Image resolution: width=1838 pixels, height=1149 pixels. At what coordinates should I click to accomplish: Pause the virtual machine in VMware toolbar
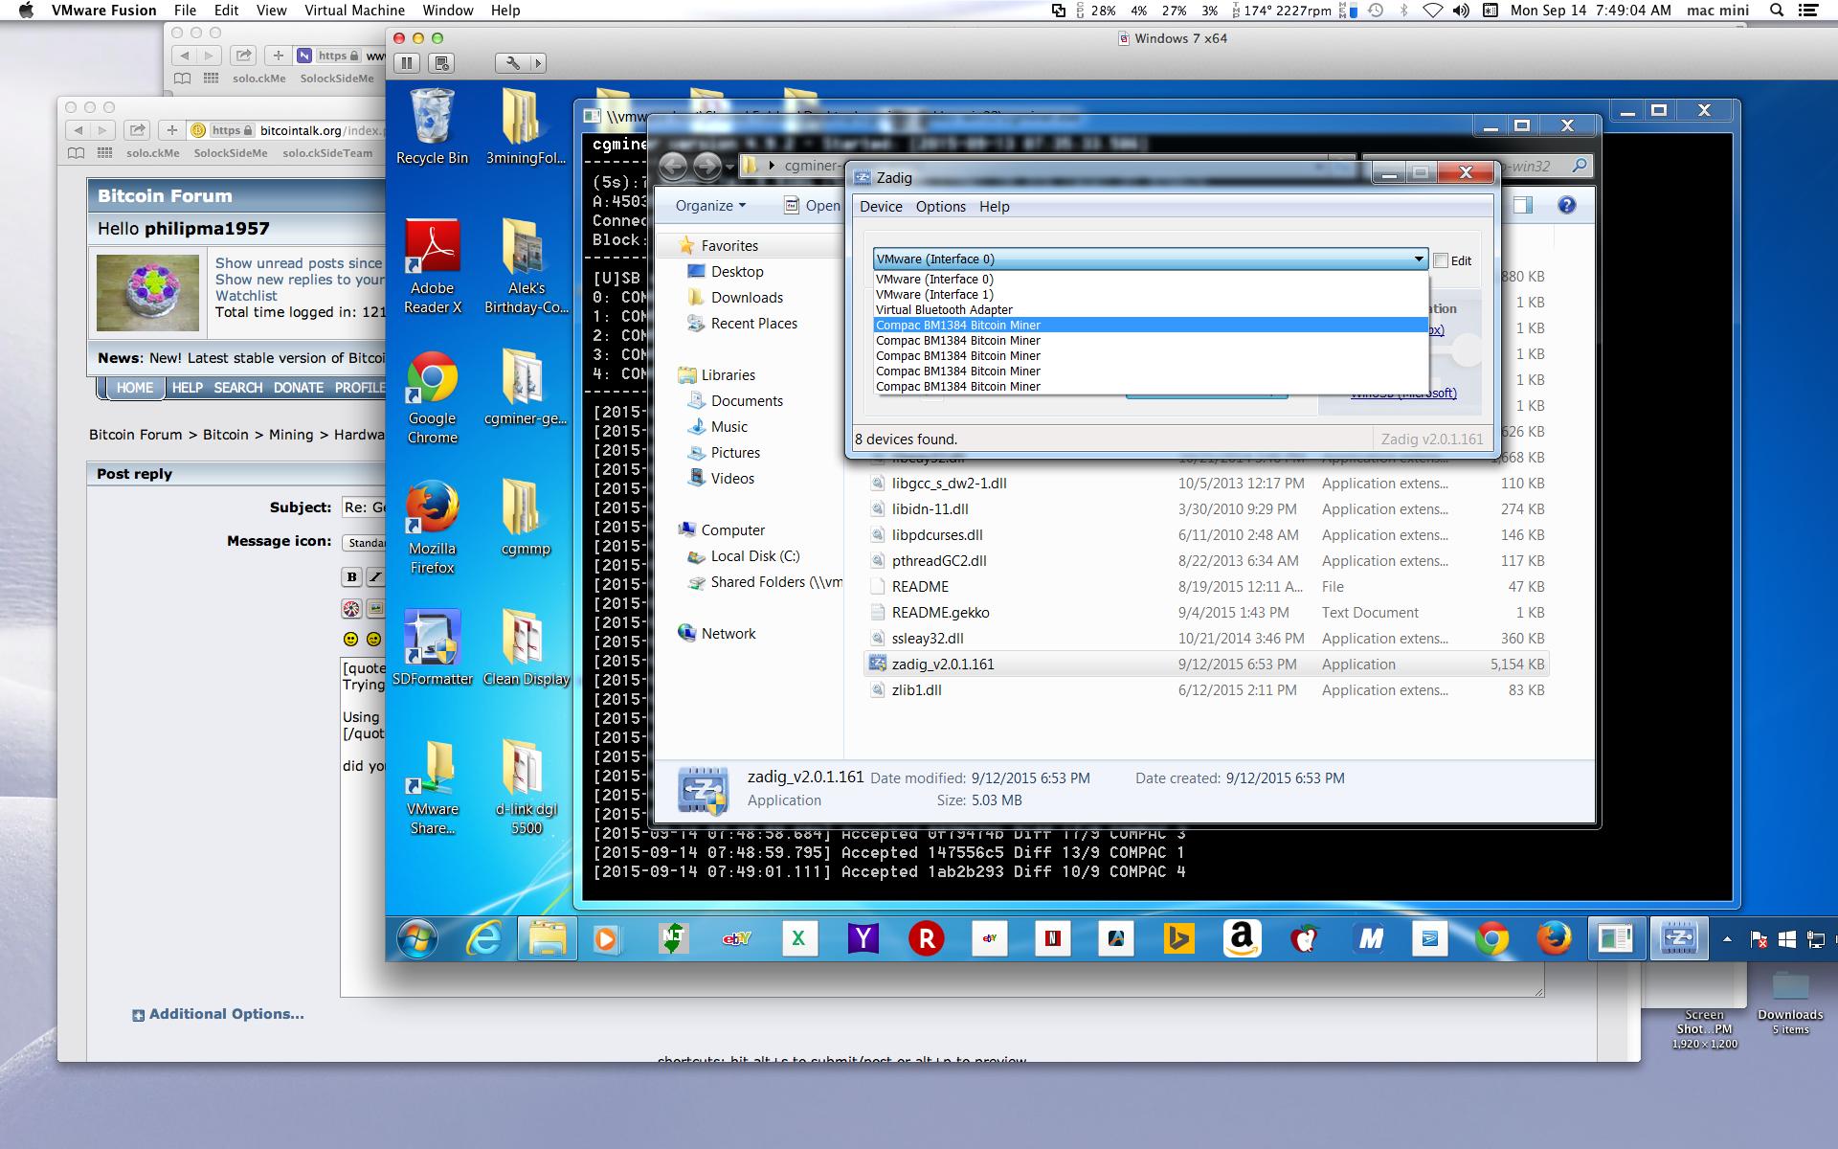tap(407, 63)
